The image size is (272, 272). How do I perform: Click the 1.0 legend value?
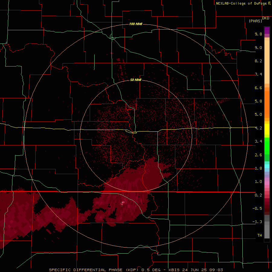click(258, 182)
